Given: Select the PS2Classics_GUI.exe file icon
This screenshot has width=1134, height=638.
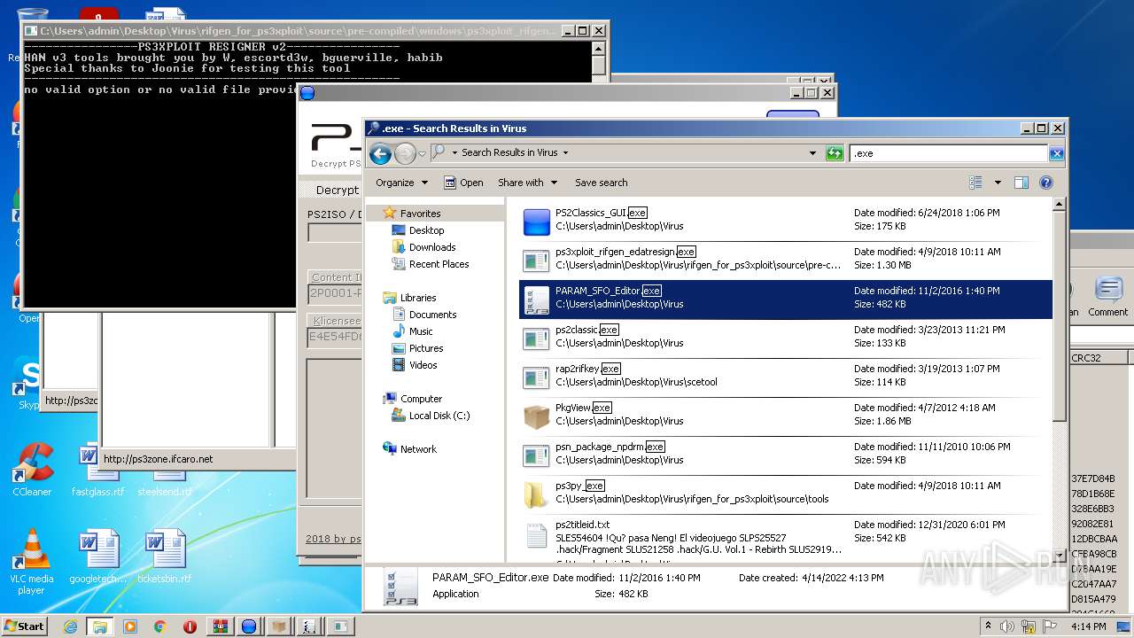Looking at the screenshot, I should (x=537, y=222).
